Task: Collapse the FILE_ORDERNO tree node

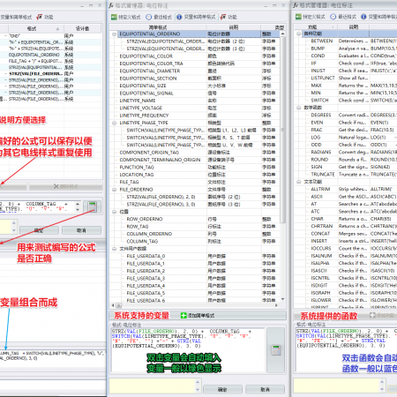Action: click(x=114, y=190)
